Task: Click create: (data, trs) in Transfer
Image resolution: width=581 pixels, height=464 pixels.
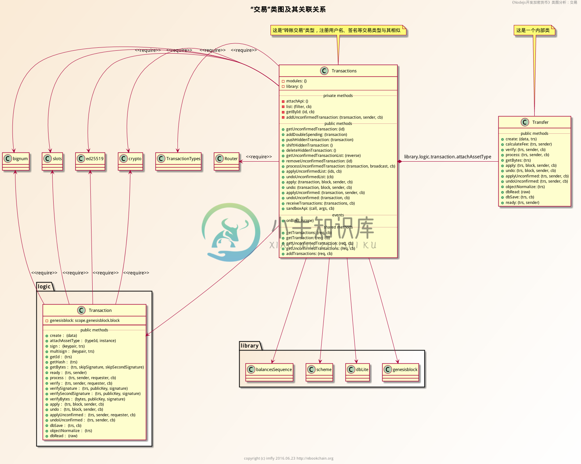Action: pos(521,139)
